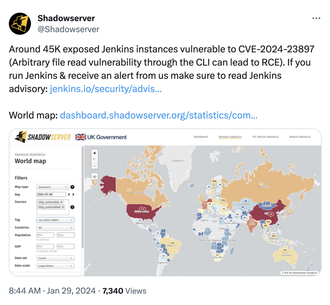Reset the map view rotation

(95, 159)
